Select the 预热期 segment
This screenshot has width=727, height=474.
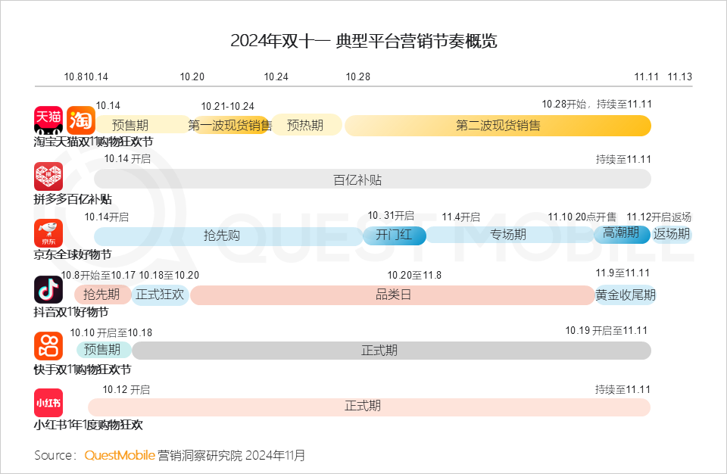pos(307,125)
